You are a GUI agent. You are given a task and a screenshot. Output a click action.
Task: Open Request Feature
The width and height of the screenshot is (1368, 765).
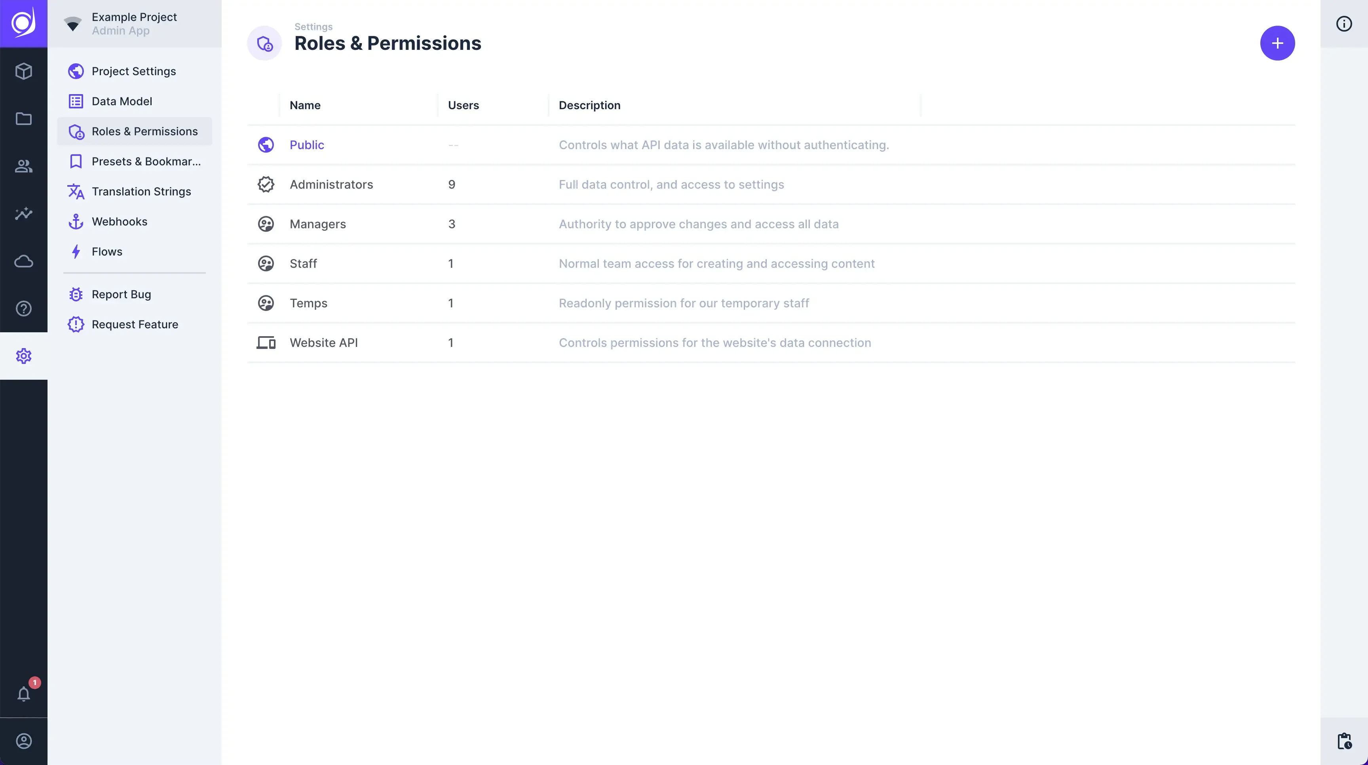(x=134, y=324)
